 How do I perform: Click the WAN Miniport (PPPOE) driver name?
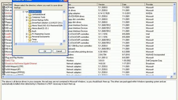pos(15,72)
